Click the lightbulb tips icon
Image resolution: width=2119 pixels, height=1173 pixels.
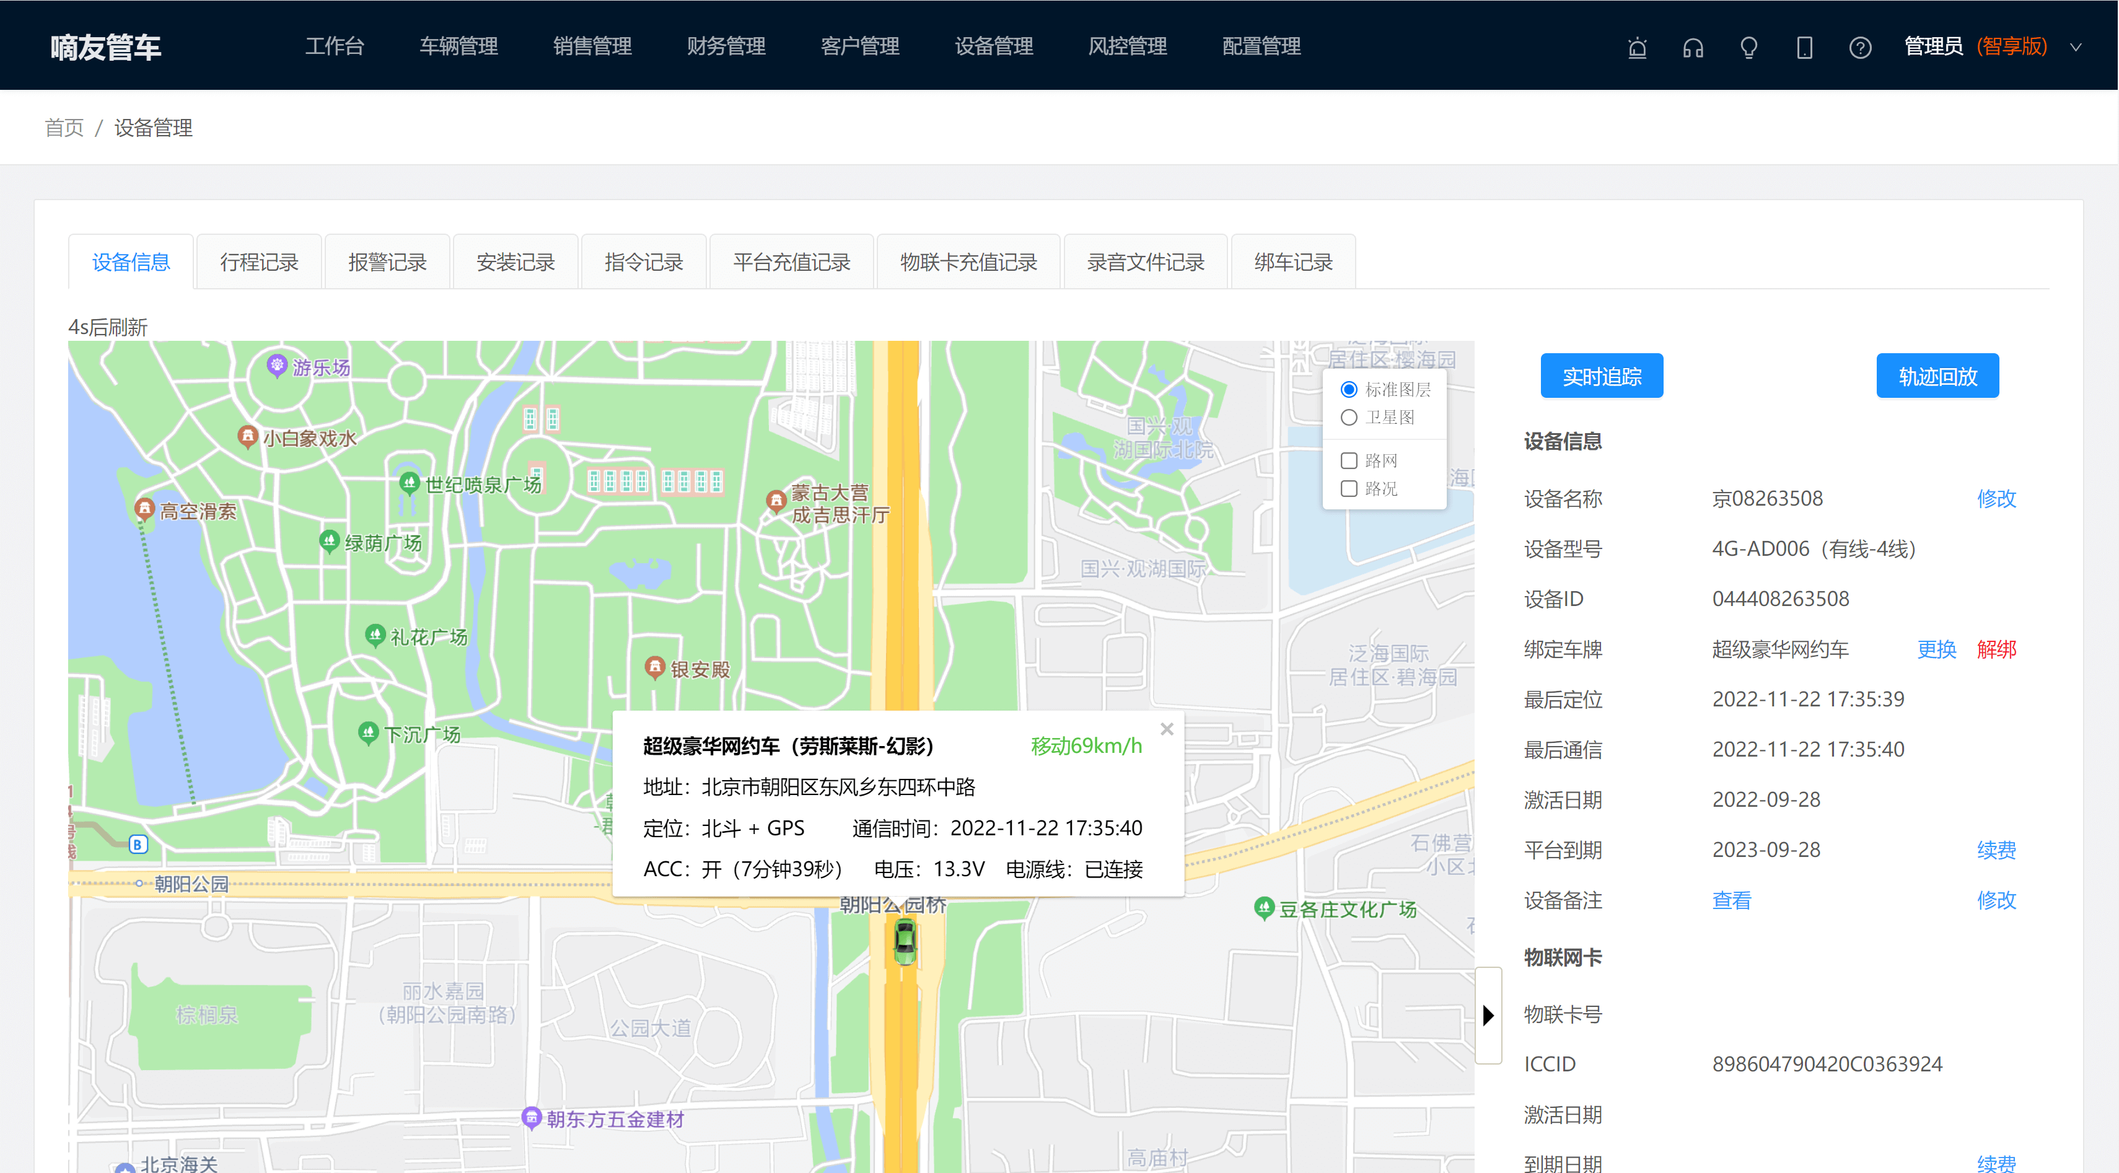click(1749, 48)
